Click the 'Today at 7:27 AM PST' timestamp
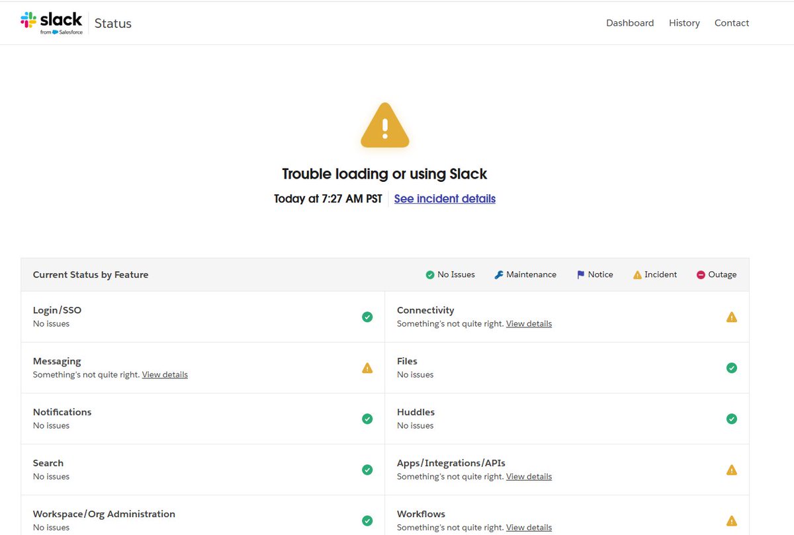This screenshot has width=794, height=535. (328, 198)
